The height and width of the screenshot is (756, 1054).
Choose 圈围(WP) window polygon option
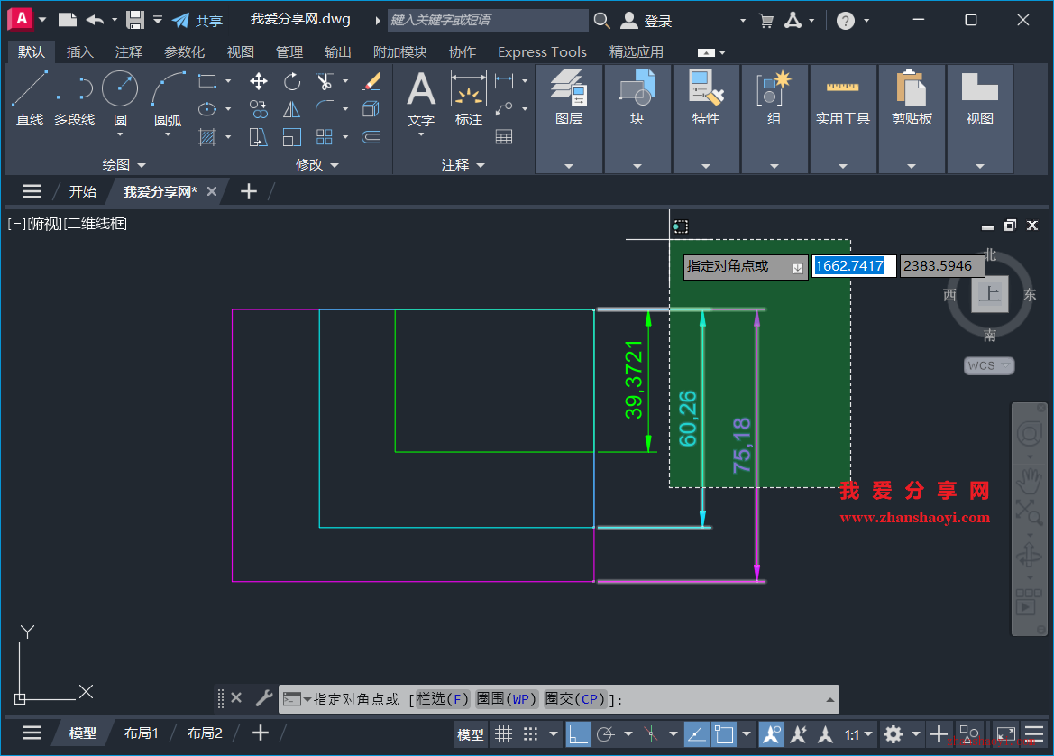507,699
